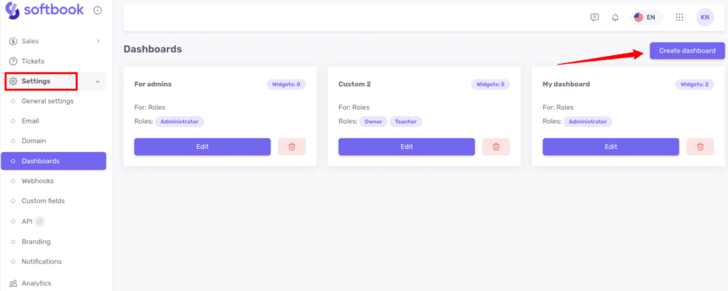Collapse the Settings section

pos(97,82)
